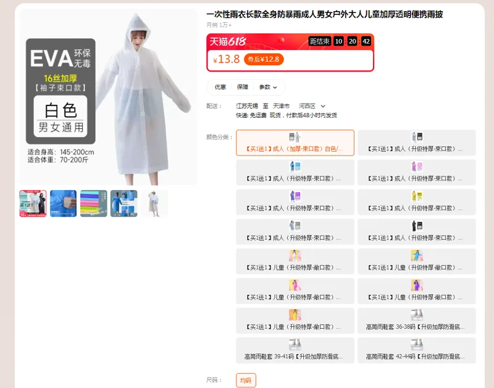494x388 pixels.
Task: Pick the black adult raincoat swatch
Action: pos(416,231)
